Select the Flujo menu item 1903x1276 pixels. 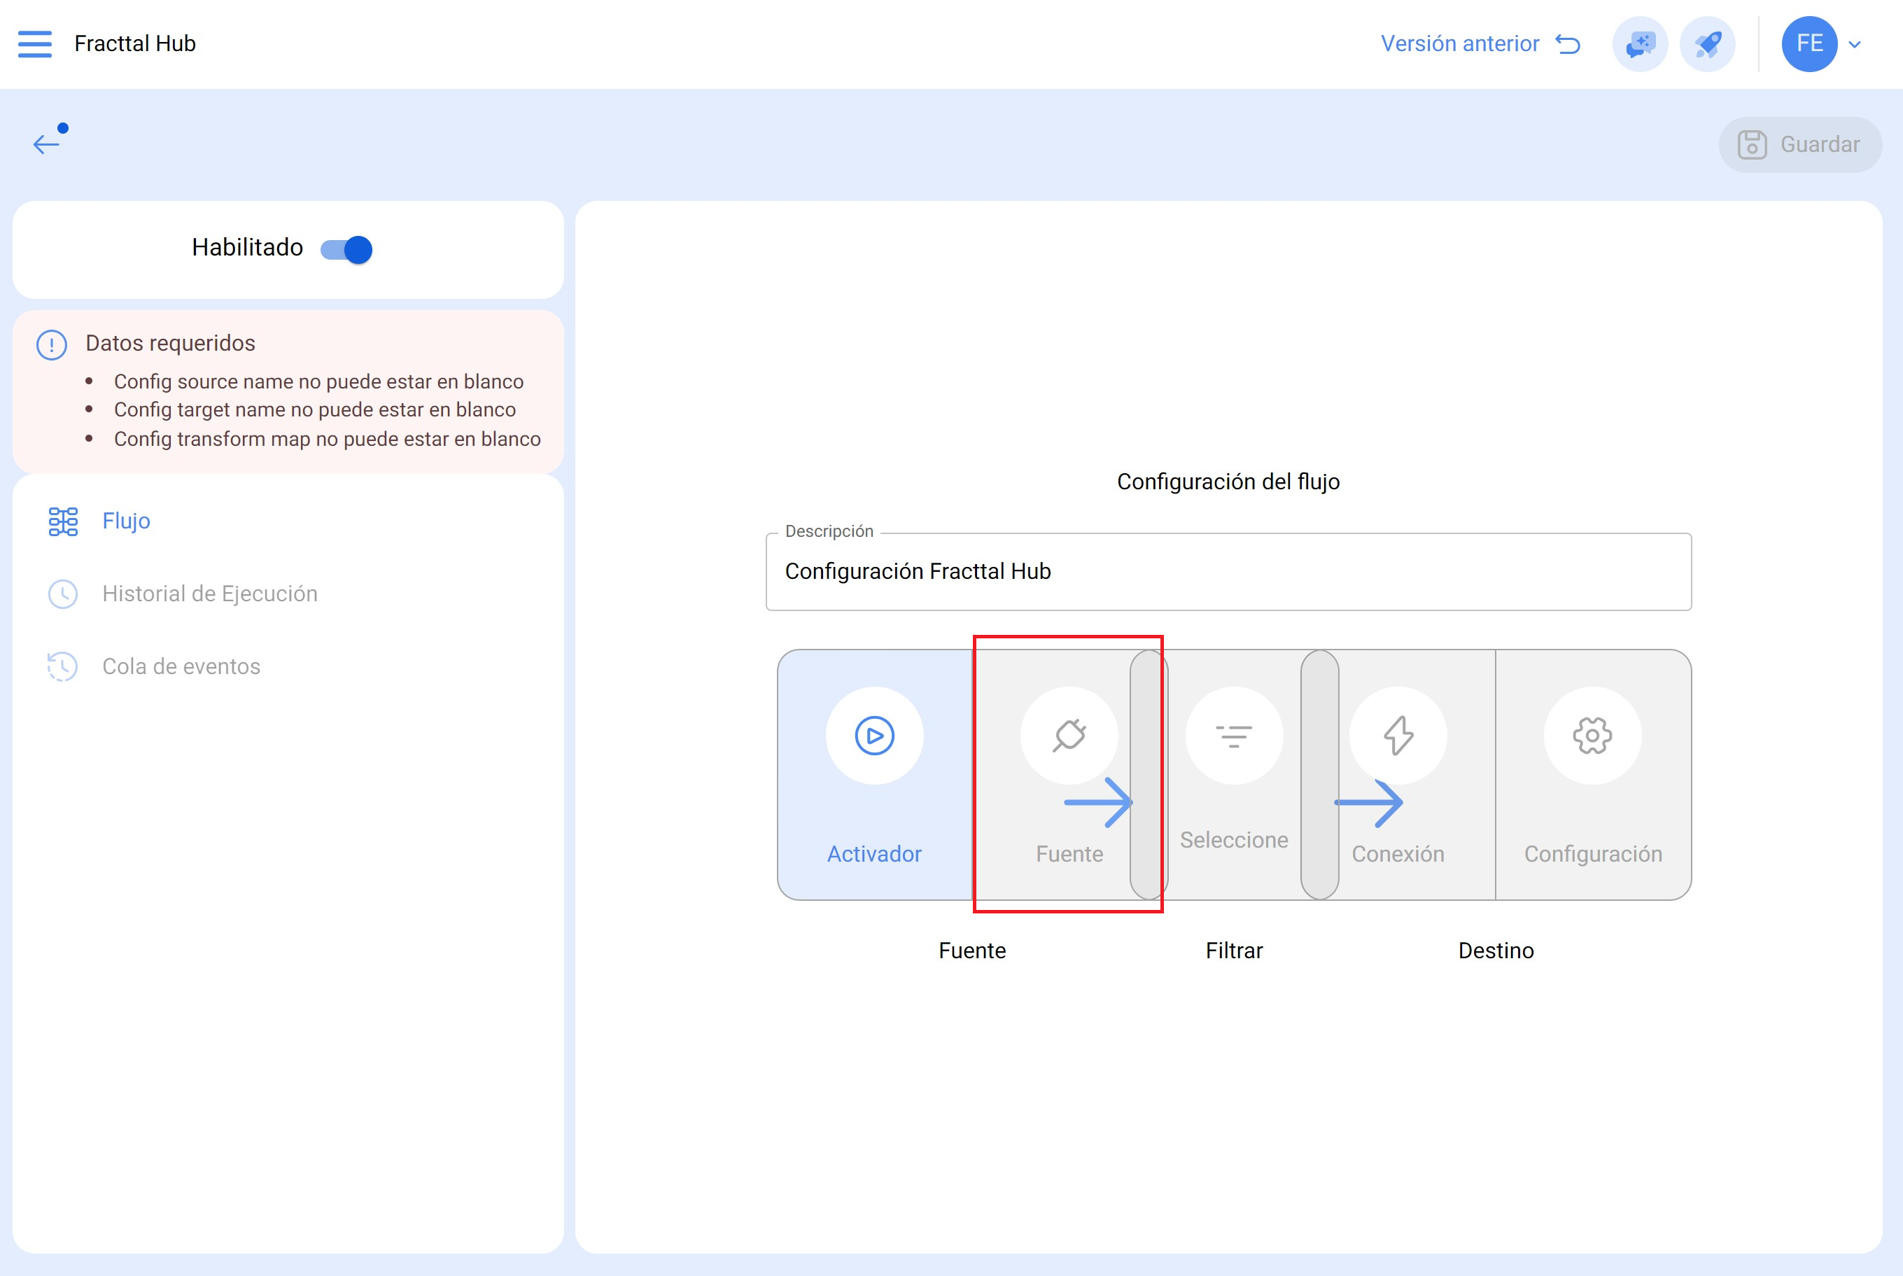point(126,521)
